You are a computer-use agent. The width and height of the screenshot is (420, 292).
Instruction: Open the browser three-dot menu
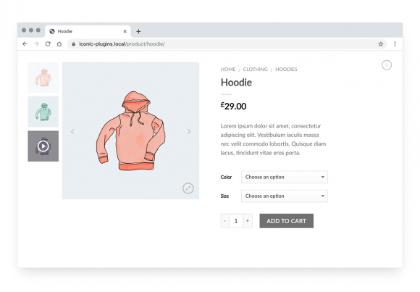click(x=395, y=44)
